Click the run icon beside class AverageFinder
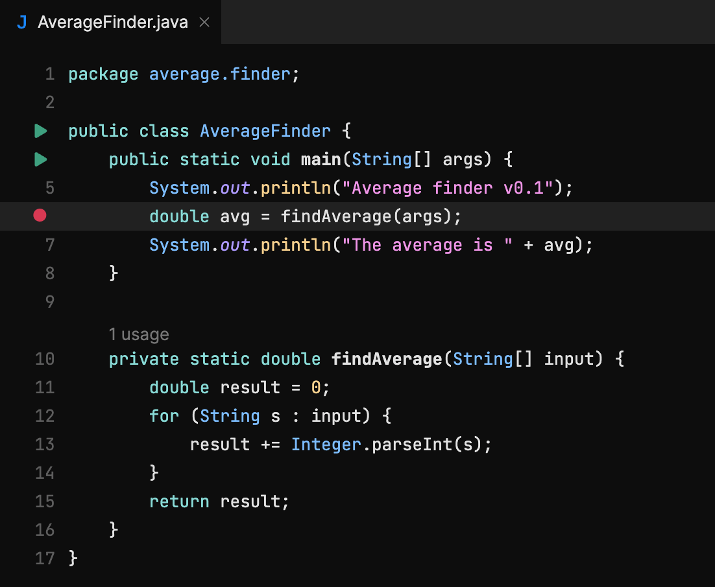715x587 pixels. click(x=40, y=131)
